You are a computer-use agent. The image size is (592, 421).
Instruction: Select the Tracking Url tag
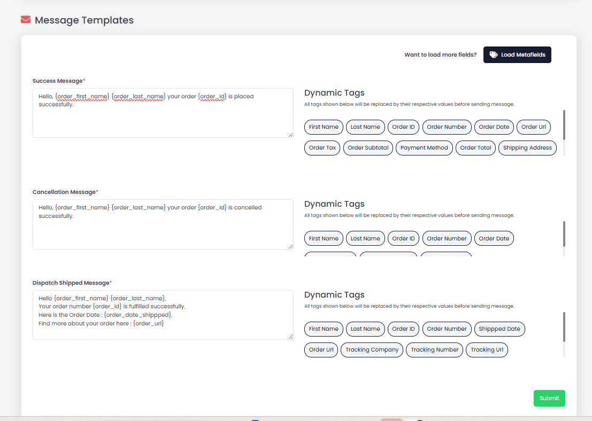(487, 350)
